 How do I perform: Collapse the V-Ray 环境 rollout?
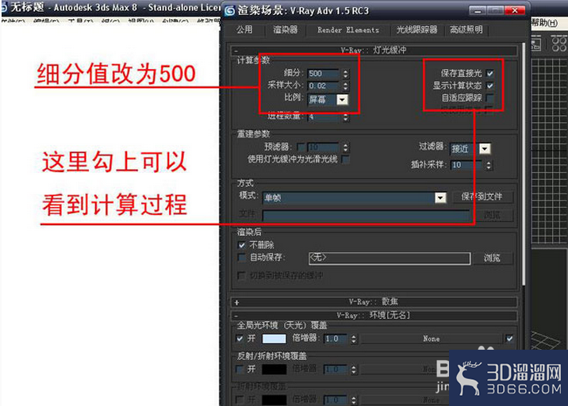tap(374, 315)
